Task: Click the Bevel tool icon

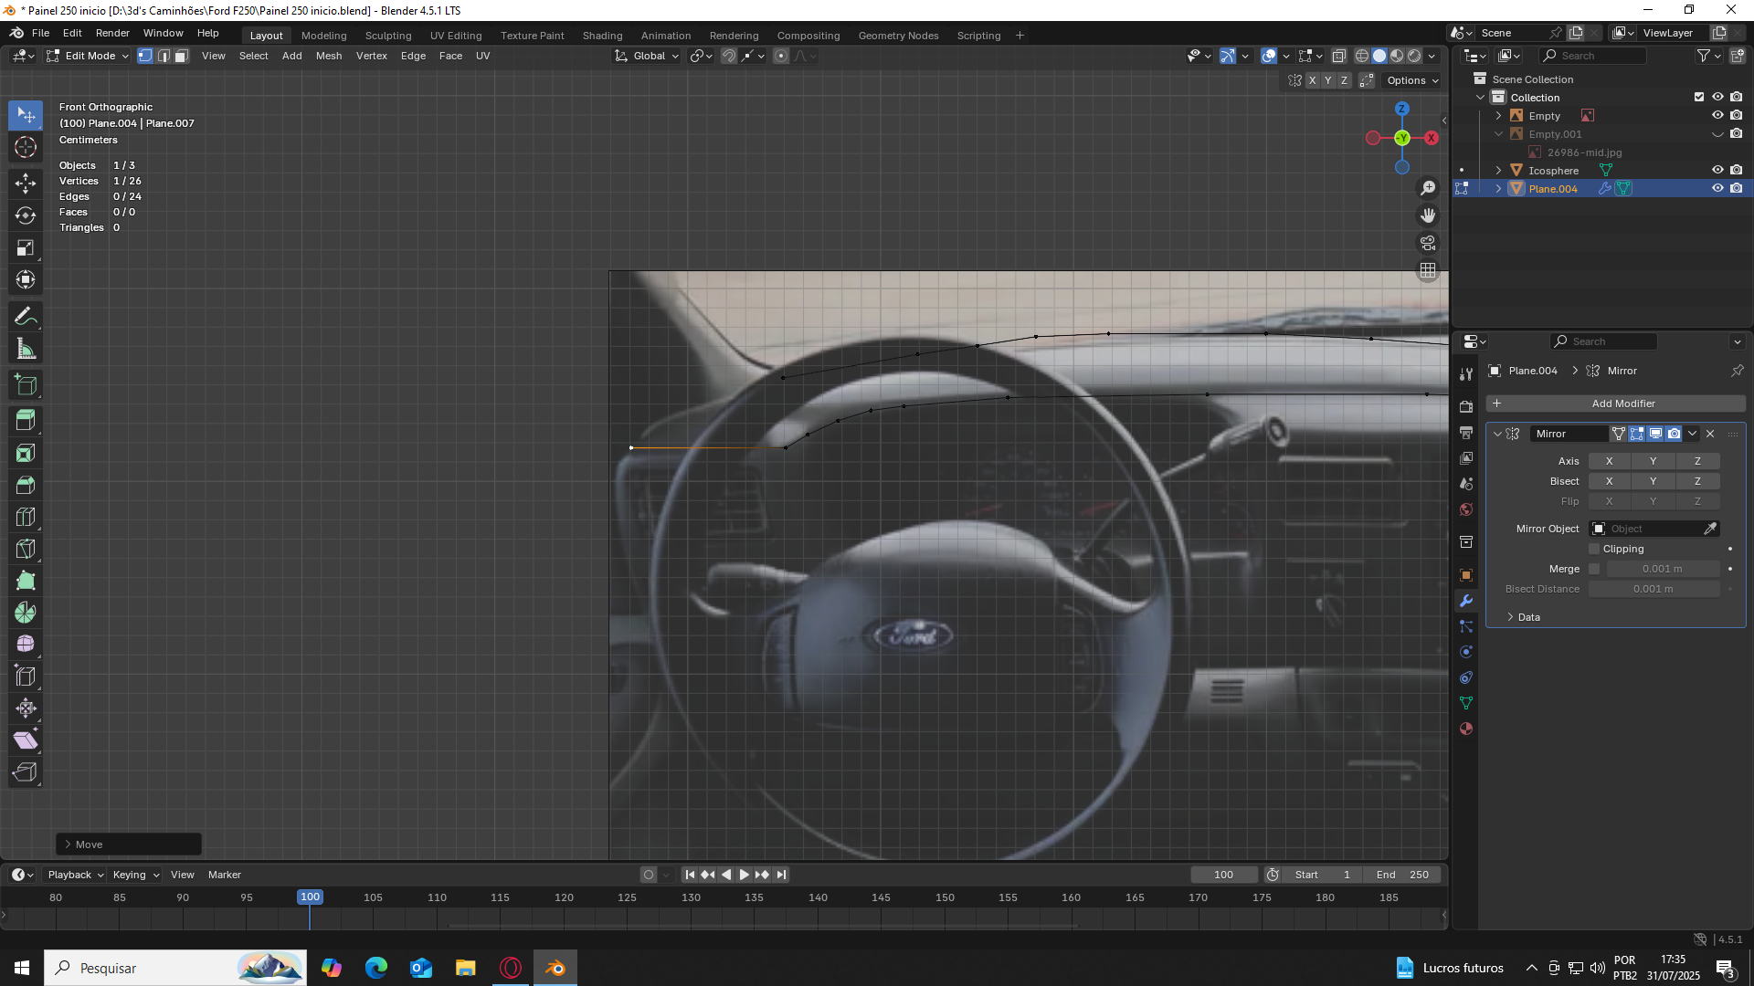Action: [x=26, y=485]
